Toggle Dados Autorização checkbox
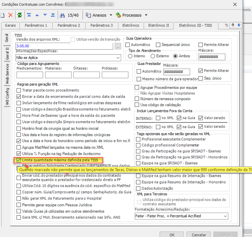 click(x=138, y=189)
